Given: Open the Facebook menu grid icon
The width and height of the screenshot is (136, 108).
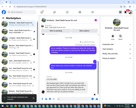Looking at the screenshot, I should 120,12.
